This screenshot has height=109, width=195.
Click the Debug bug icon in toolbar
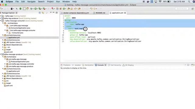pos(31,9)
